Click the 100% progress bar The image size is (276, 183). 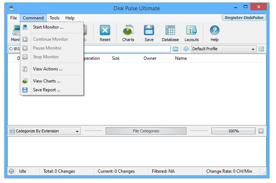tap(233, 131)
